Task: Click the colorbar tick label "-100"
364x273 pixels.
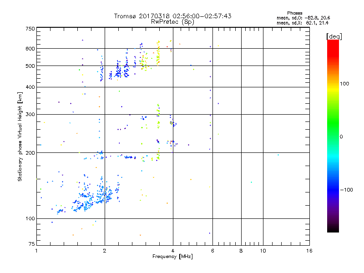Action: click(x=346, y=190)
